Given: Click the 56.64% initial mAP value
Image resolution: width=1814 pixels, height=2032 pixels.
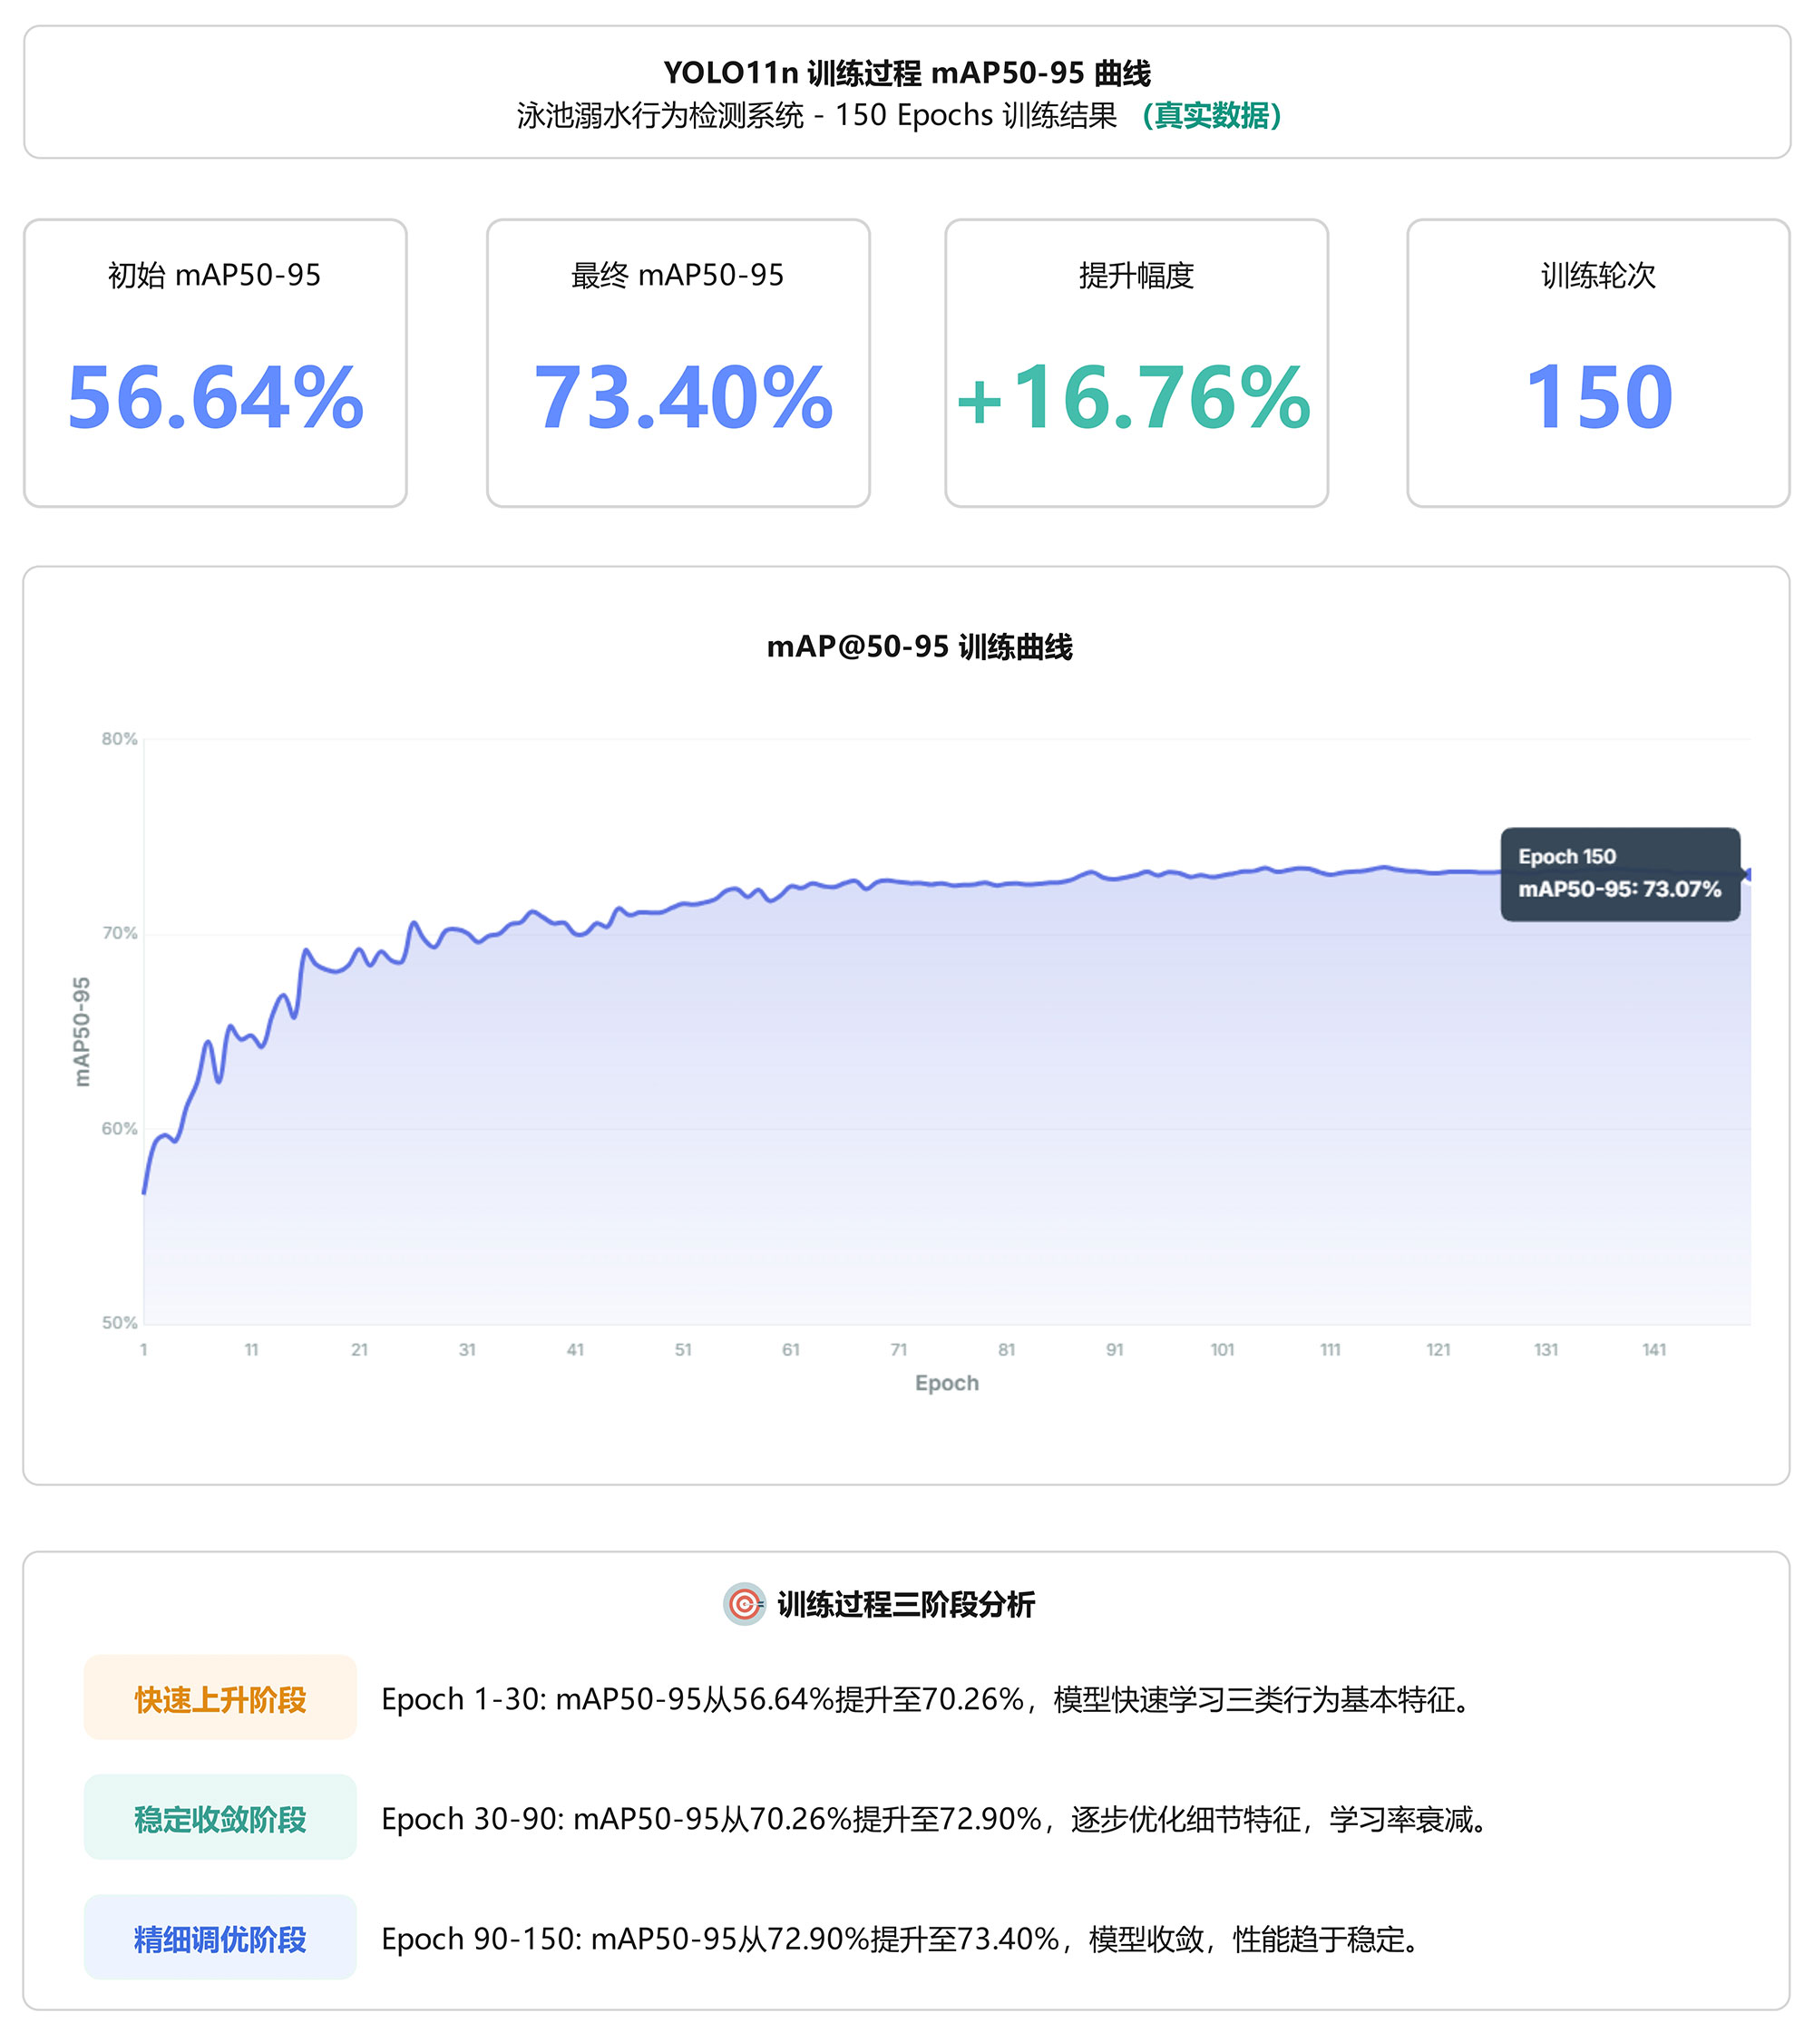Looking at the screenshot, I should click(215, 398).
